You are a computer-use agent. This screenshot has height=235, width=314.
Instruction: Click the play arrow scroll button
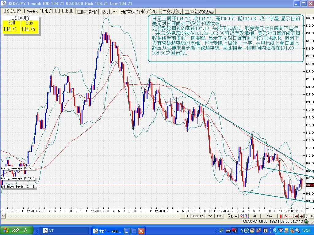tap(187, 216)
